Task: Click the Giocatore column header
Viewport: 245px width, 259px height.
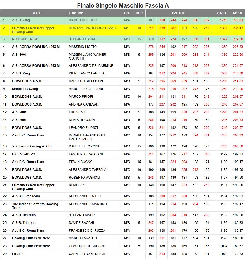Action: (76, 13)
